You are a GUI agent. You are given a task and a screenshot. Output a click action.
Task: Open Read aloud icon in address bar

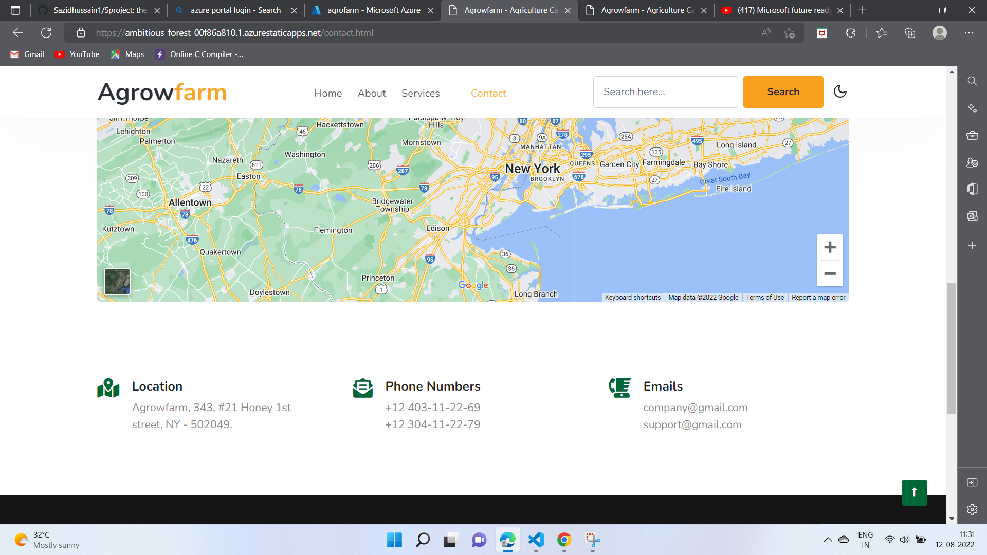click(x=766, y=33)
